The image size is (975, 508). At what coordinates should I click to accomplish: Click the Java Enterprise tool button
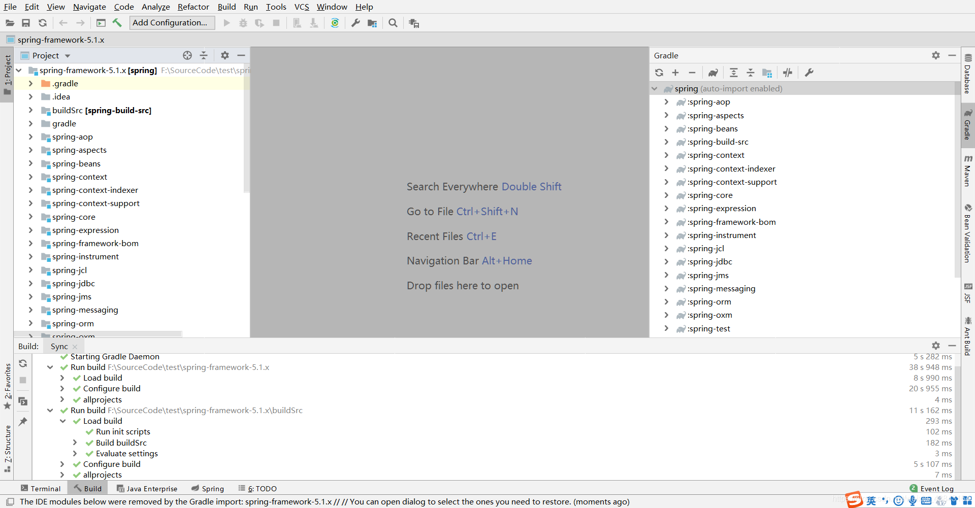tap(147, 488)
